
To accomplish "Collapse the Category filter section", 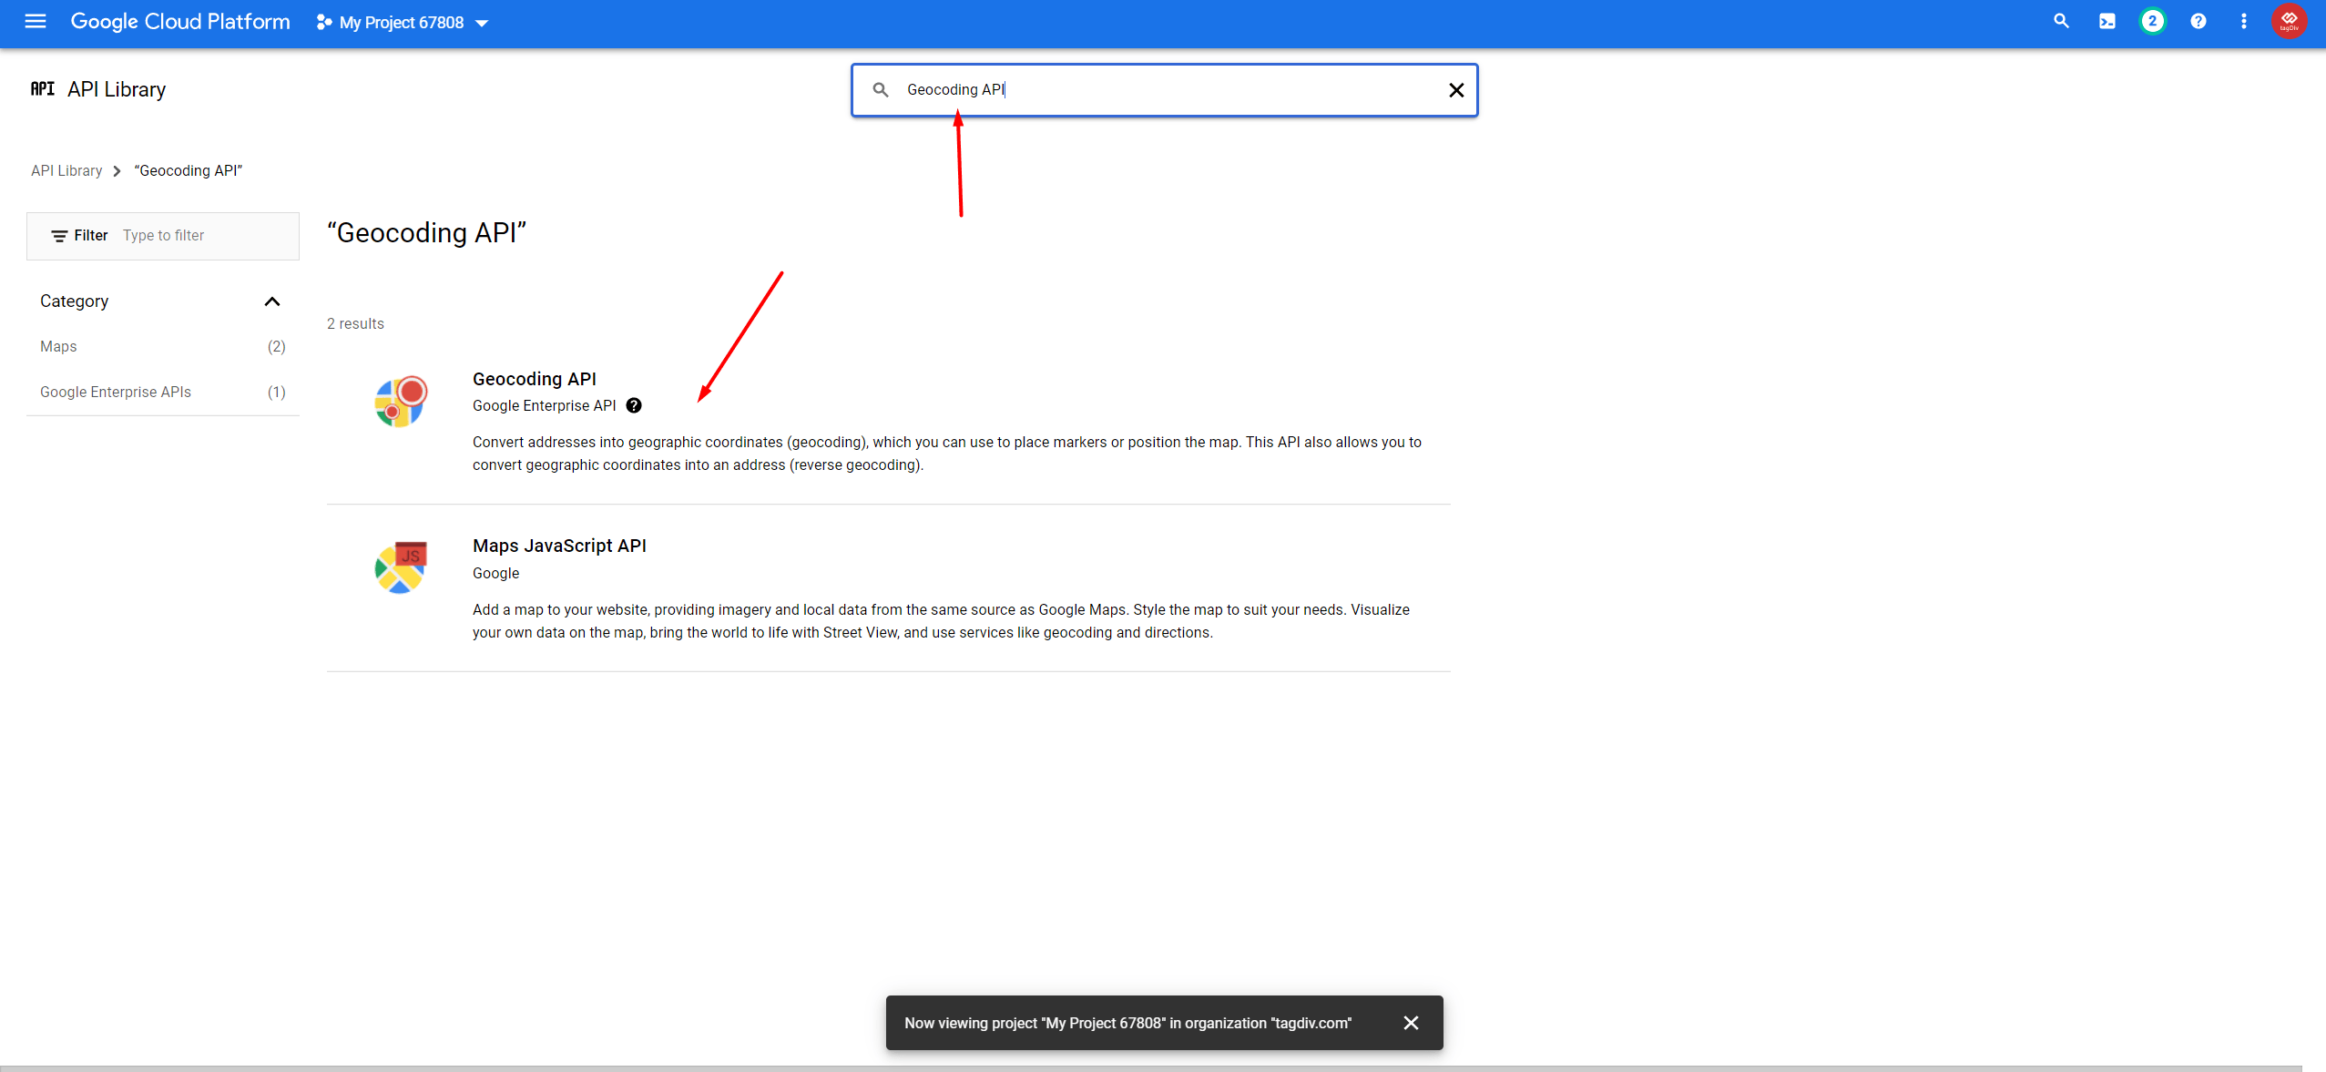I will 271,301.
